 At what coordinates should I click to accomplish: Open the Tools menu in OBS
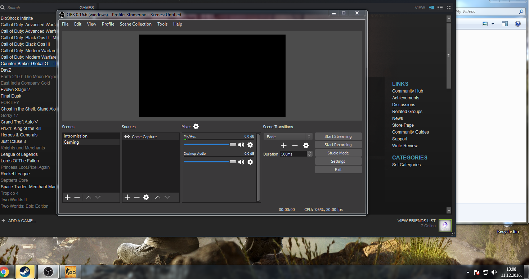(162, 24)
